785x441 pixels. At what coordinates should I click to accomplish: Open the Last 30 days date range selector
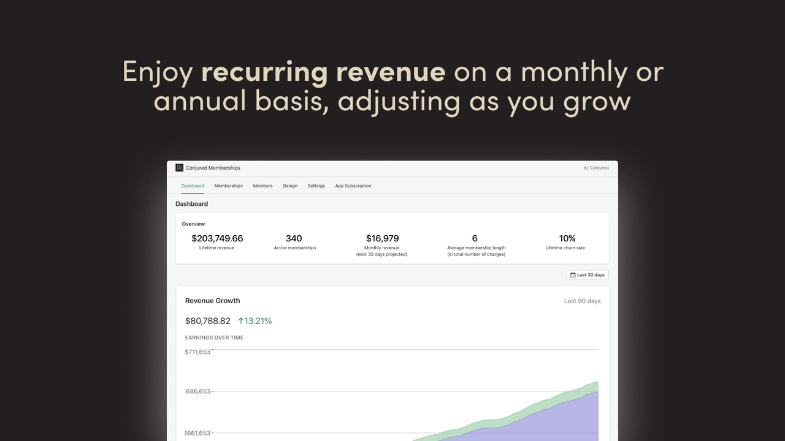(x=587, y=274)
